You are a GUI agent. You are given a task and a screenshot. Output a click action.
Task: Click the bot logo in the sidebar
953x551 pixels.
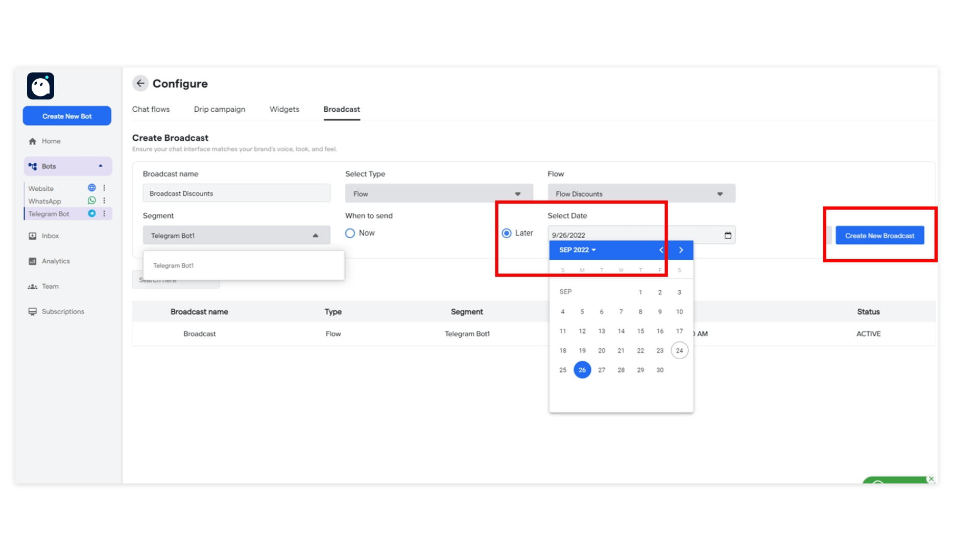pos(40,86)
